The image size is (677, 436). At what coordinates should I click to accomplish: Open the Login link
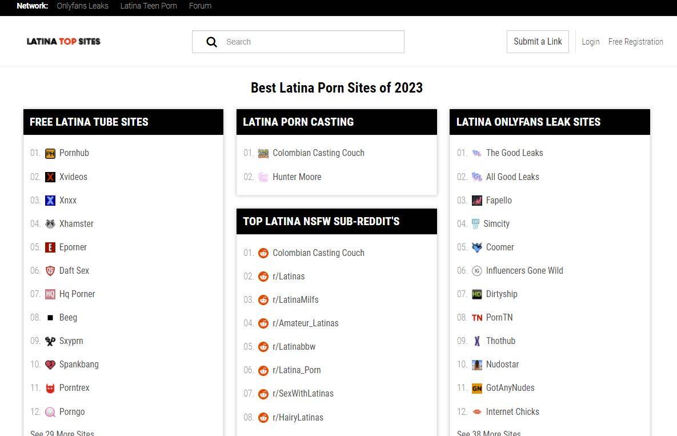590,42
